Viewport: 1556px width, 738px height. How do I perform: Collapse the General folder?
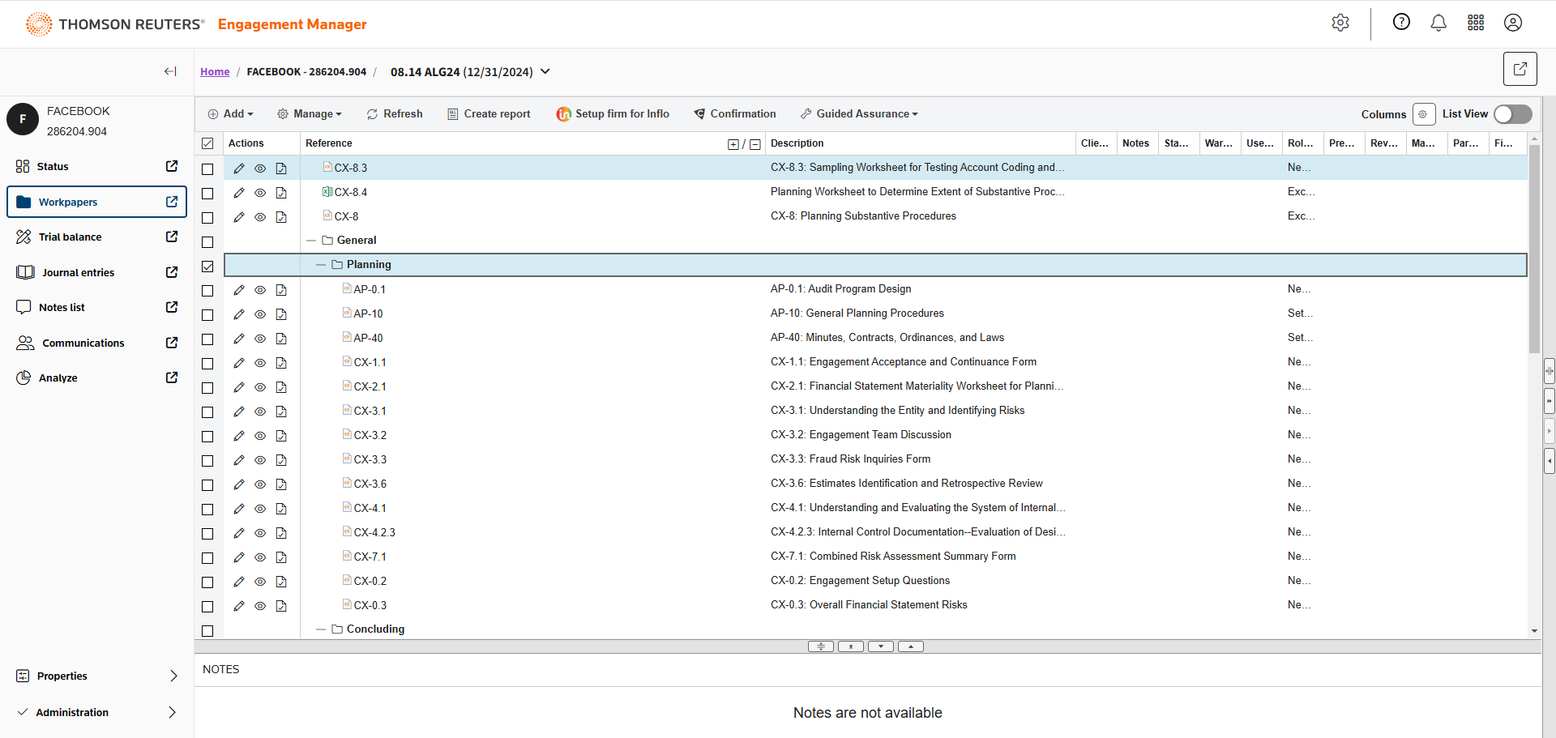(311, 241)
